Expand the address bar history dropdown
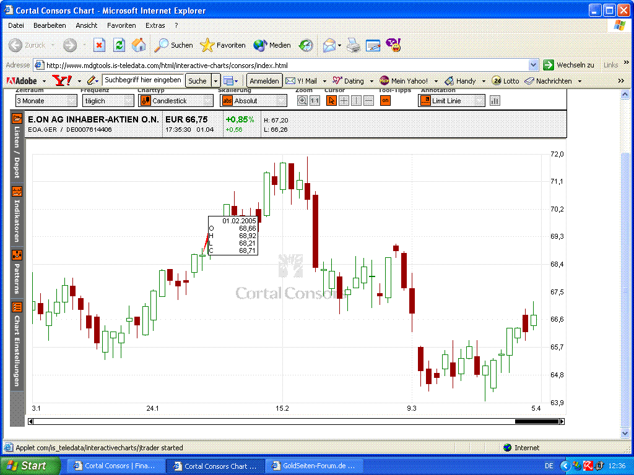The image size is (634, 475). point(533,65)
